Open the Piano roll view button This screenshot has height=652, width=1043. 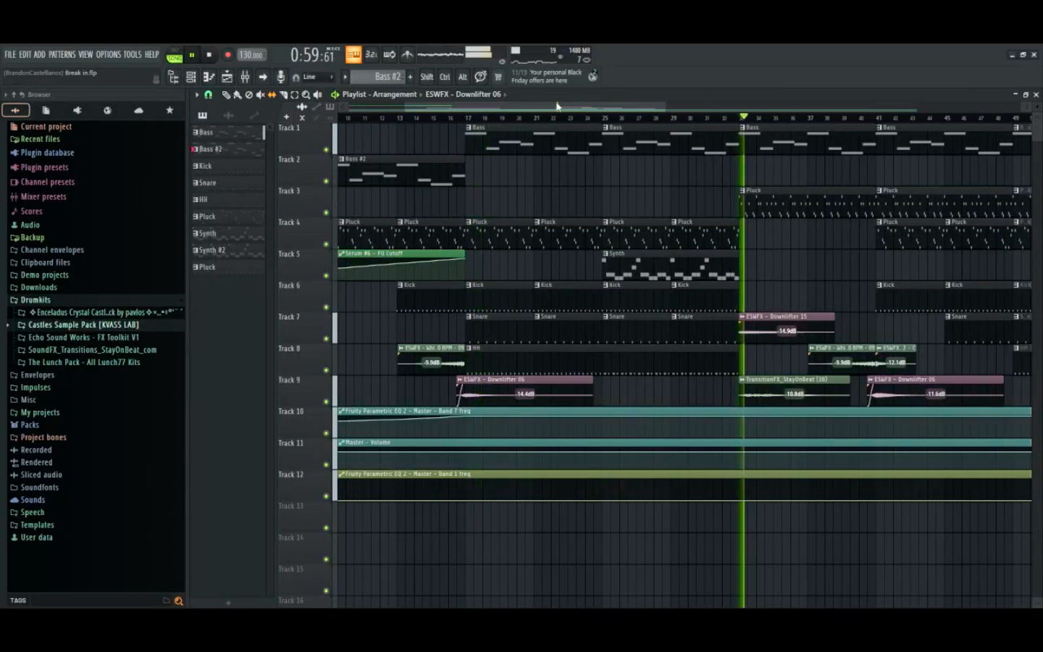coord(209,77)
